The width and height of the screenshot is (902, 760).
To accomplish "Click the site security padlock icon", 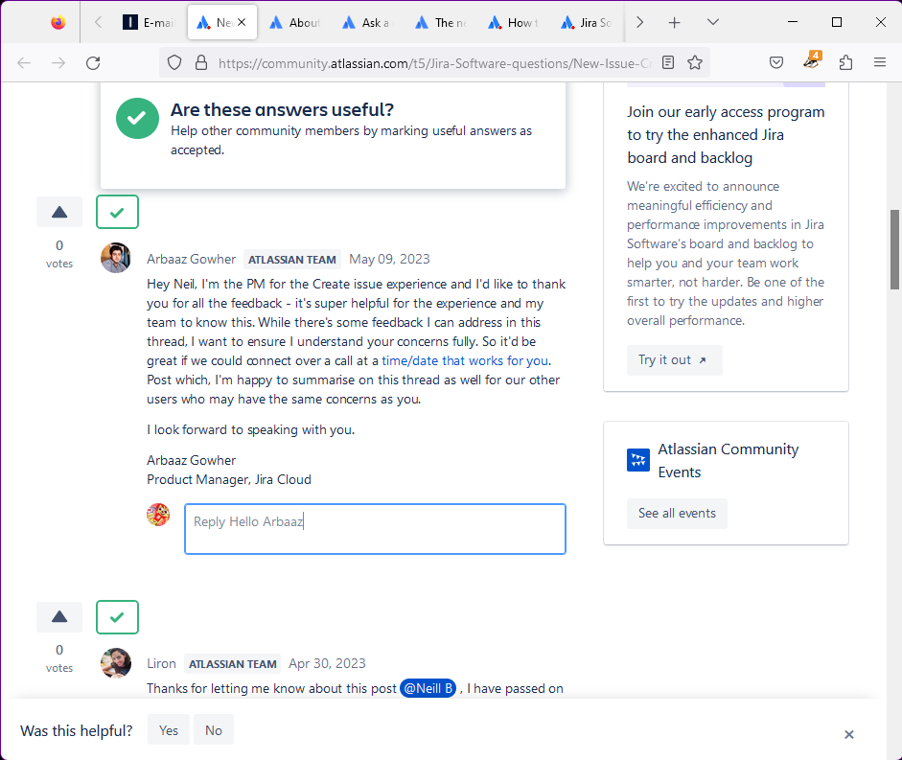I will (x=200, y=62).
